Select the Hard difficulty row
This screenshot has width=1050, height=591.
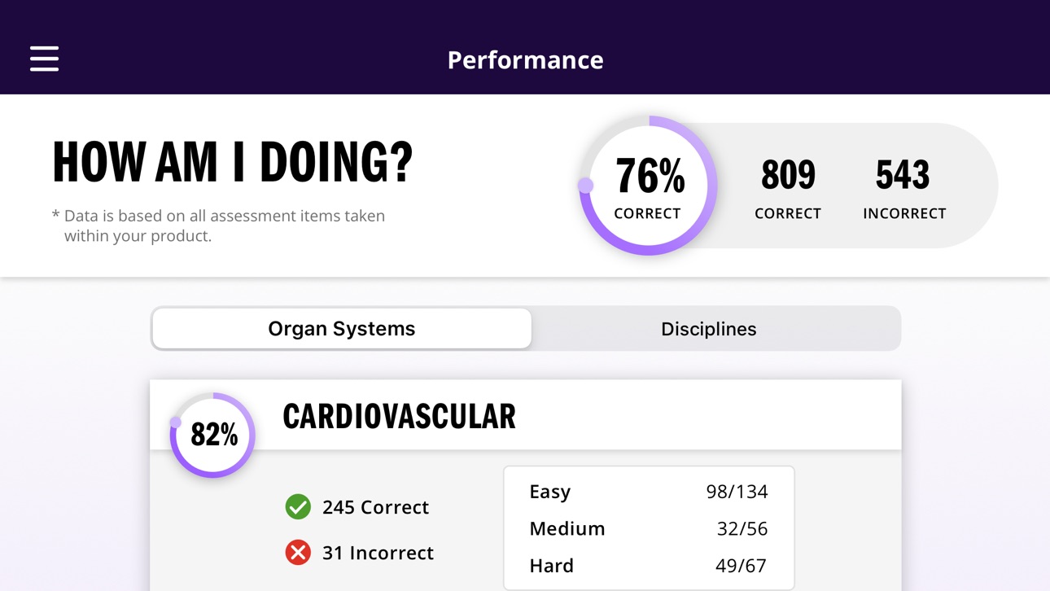649,566
